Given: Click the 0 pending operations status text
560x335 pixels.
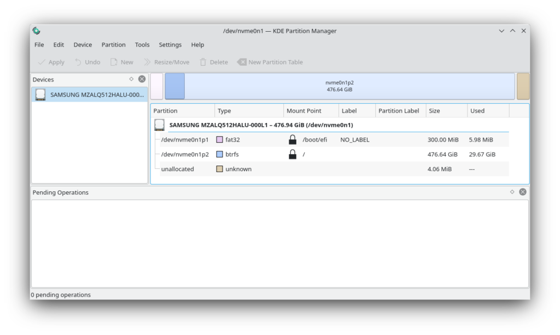Looking at the screenshot, I should pyautogui.click(x=61, y=295).
